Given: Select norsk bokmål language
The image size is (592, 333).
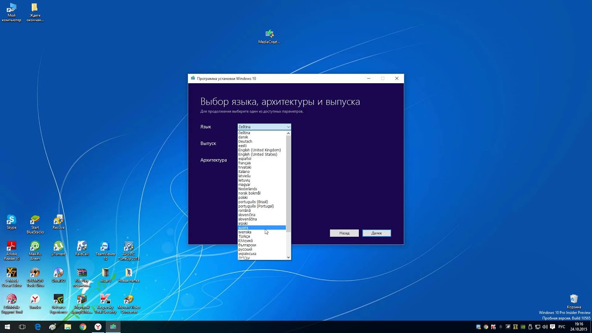Looking at the screenshot, I should (x=262, y=193).
